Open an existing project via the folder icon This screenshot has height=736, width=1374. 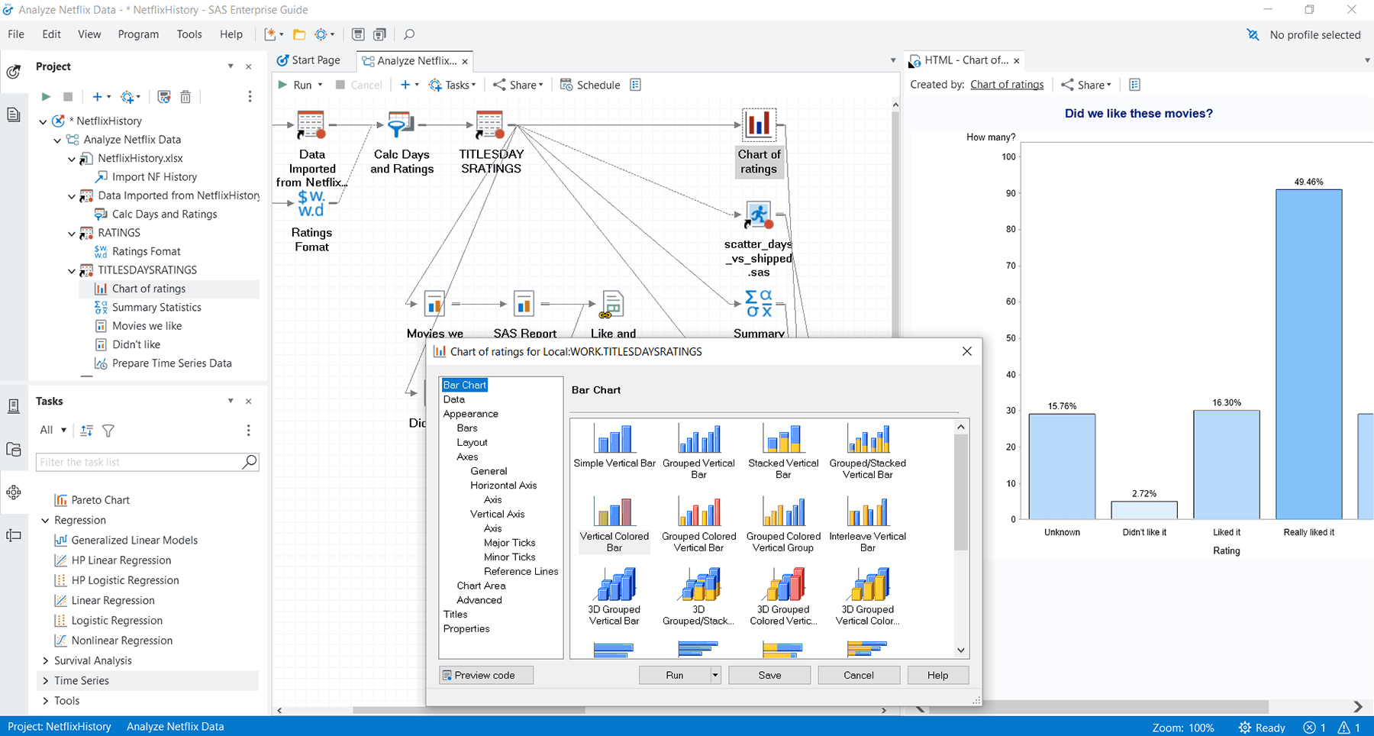tap(298, 34)
